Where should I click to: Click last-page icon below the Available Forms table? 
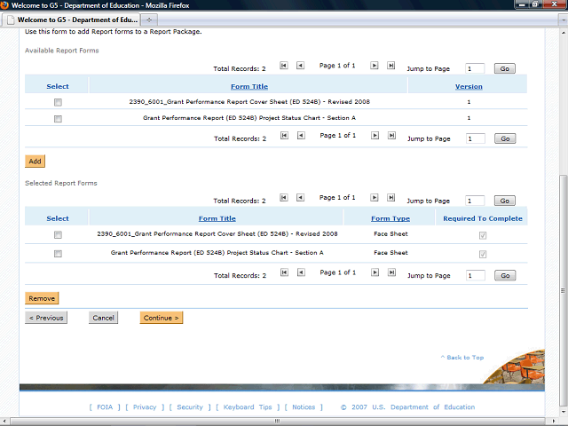tap(391, 136)
